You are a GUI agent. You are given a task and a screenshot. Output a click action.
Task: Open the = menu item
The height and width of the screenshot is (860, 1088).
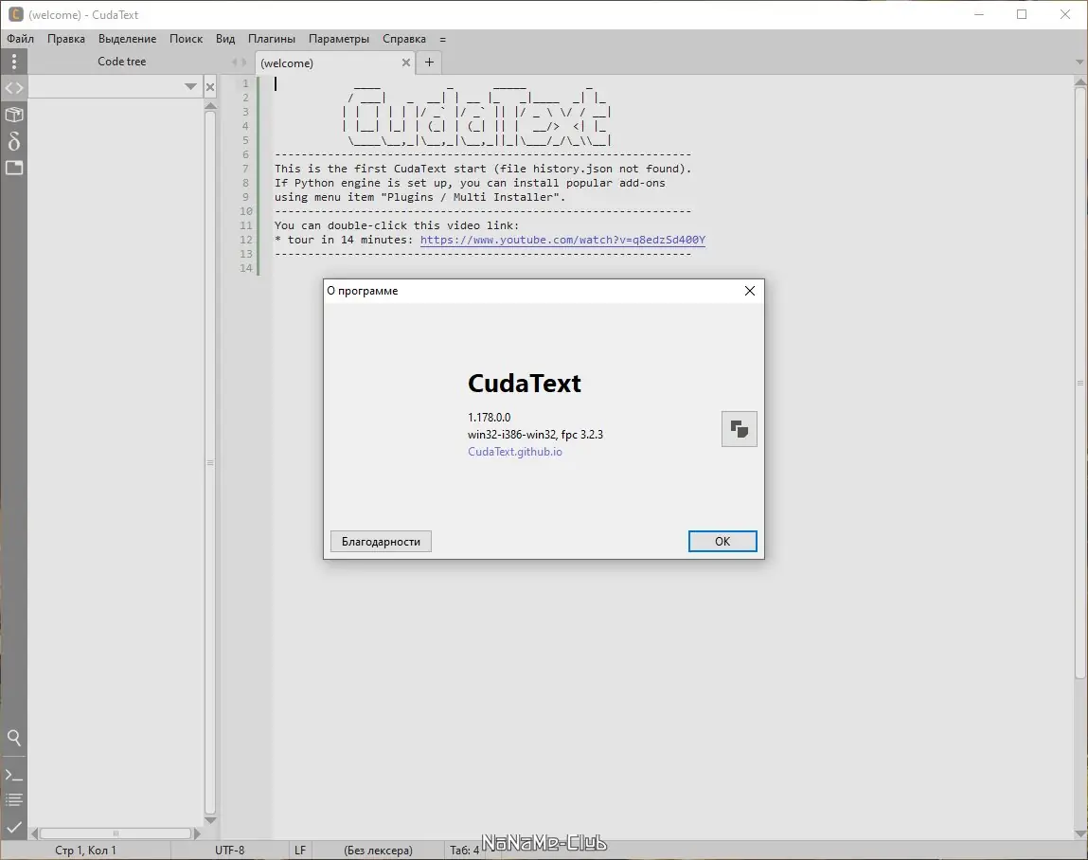[x=443, y=40]
